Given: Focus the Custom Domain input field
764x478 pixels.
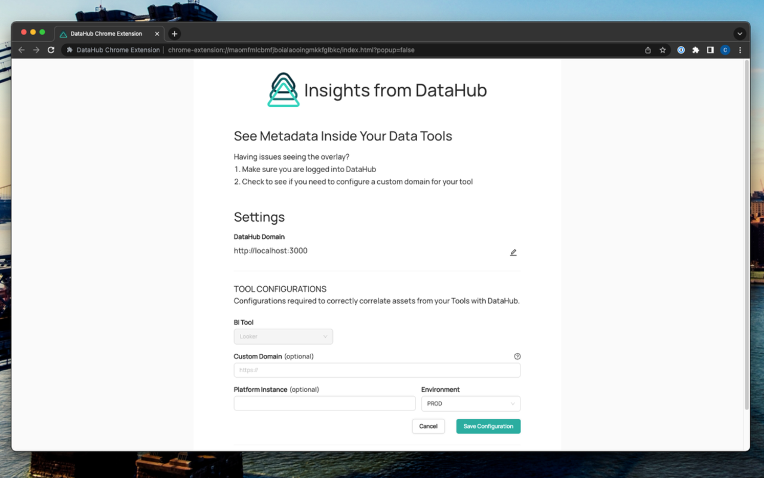Looking at the screenshot, I should pyautogui.click(x=377, y=370).
